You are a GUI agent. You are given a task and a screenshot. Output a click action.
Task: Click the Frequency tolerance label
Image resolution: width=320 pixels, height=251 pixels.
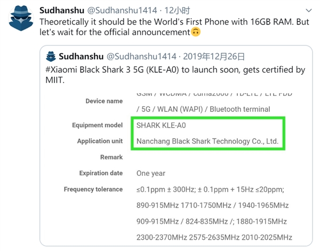coord(93,189)
